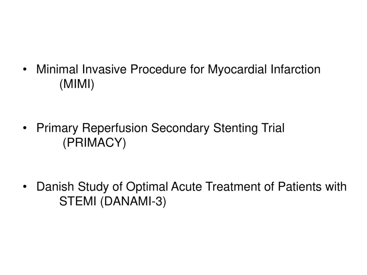Click the word Procedure
Image resolution: width=367 pixels, height=275 pixels.
(x=158, y=69)
